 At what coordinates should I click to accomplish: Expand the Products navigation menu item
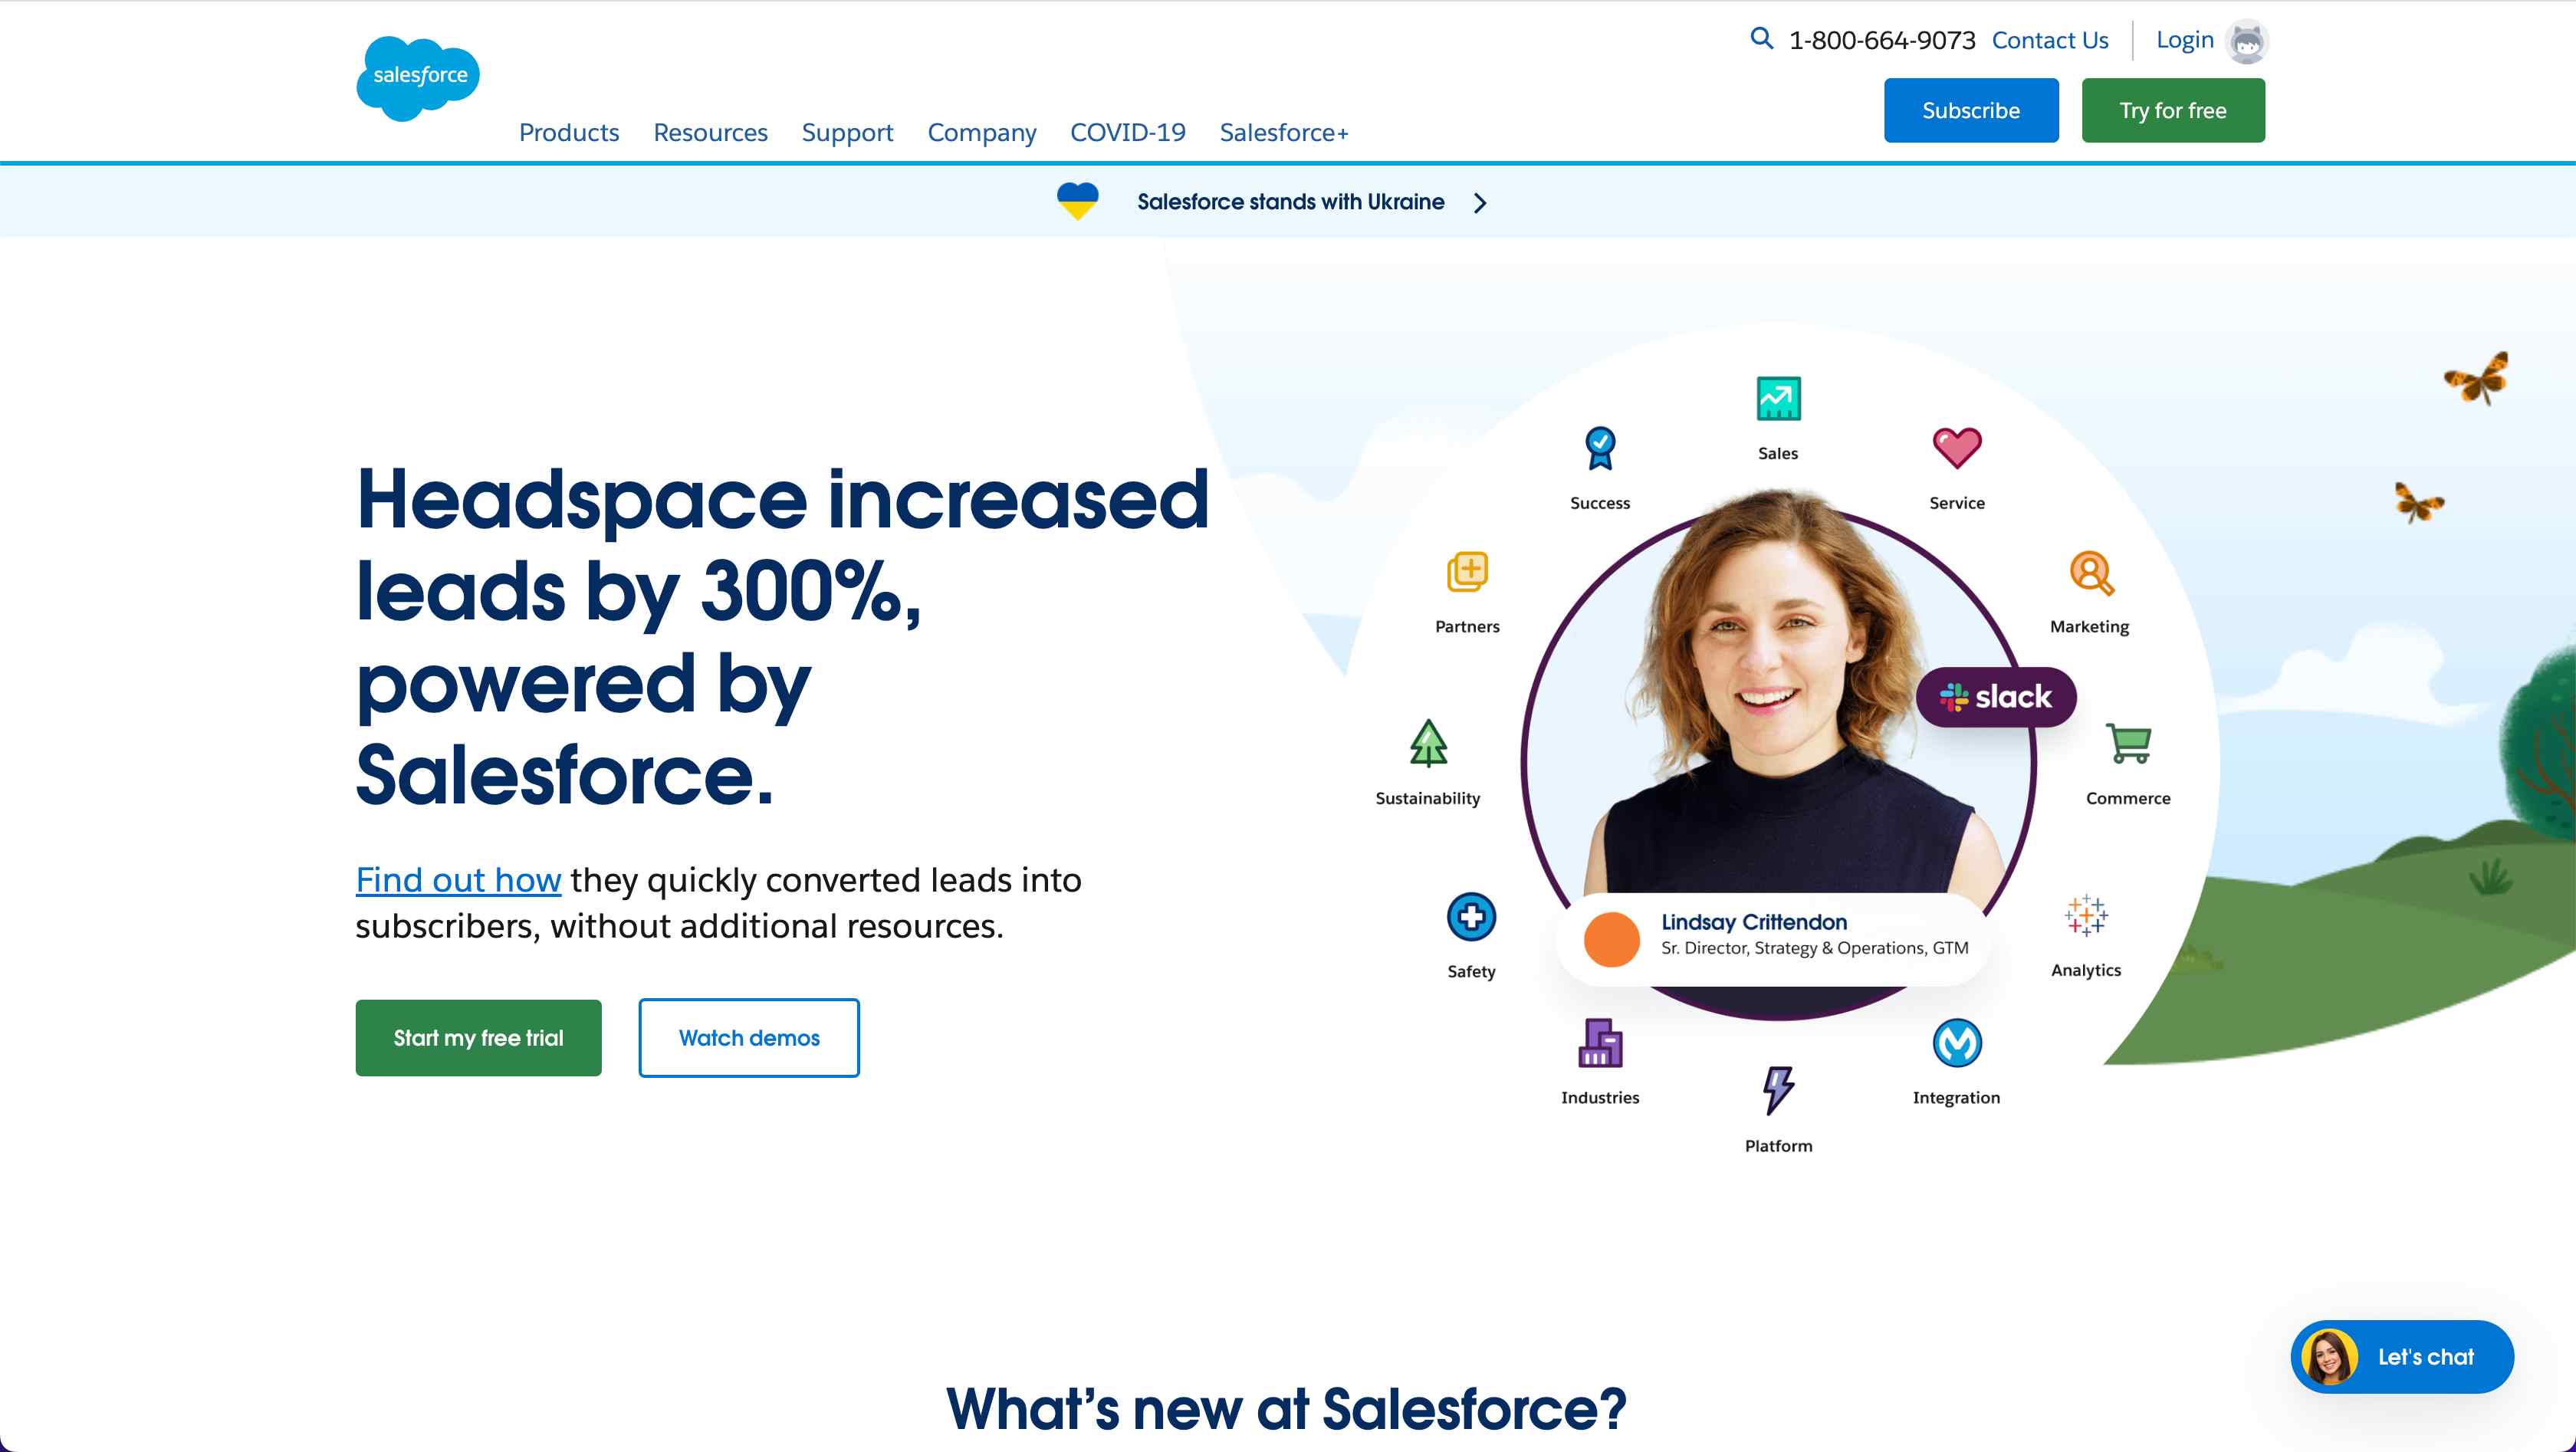point(568,133)
